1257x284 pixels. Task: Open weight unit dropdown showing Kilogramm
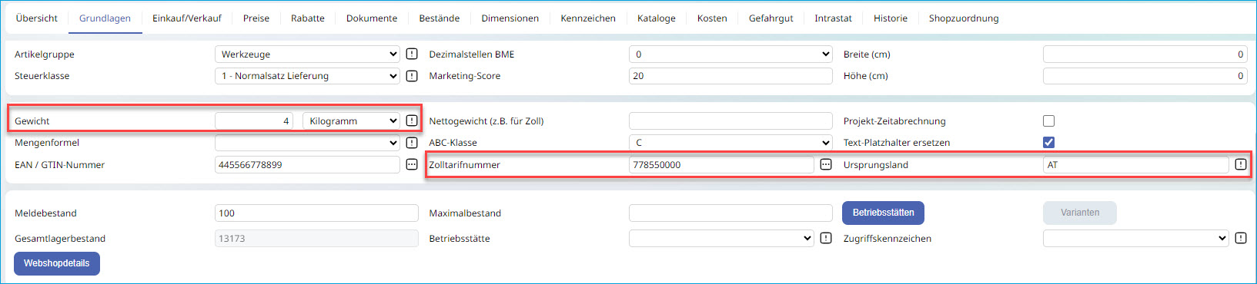[x=351, y=121]
